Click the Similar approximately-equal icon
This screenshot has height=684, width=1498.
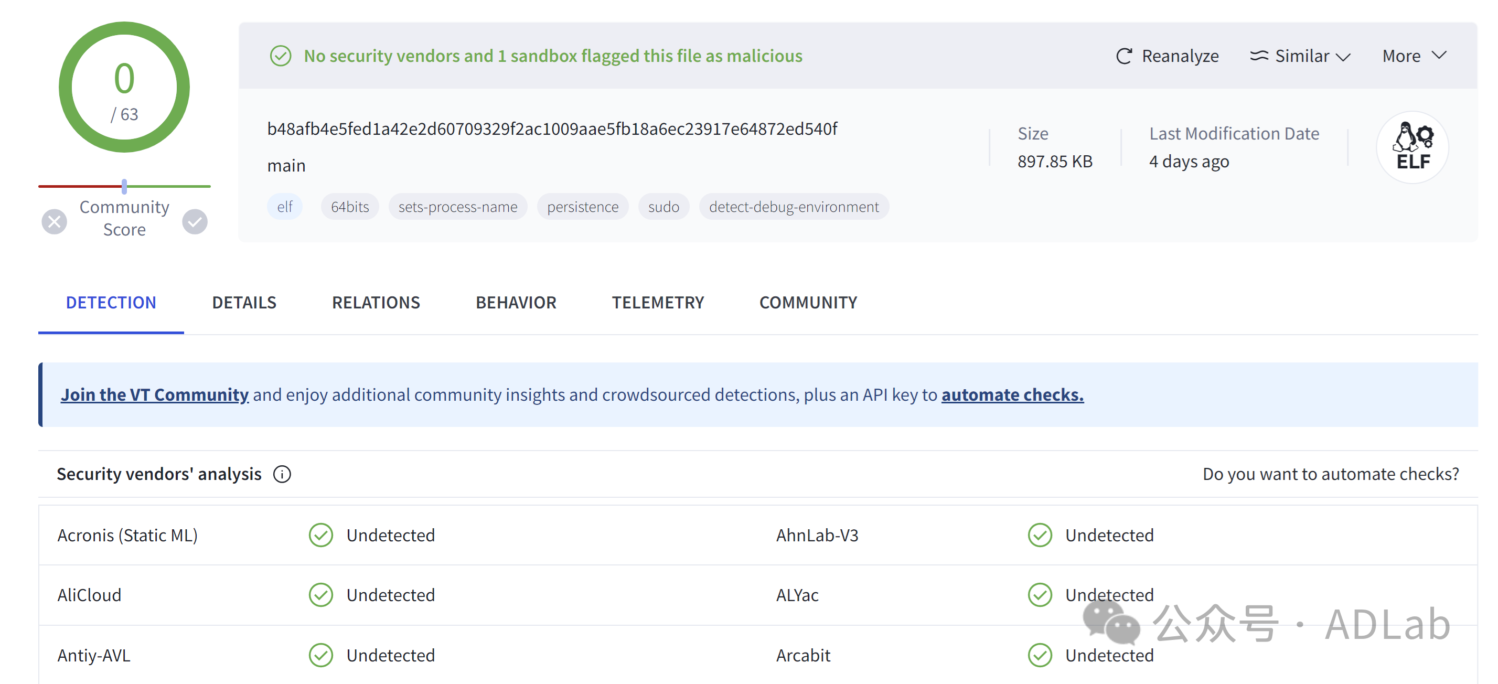[1258, 56]
